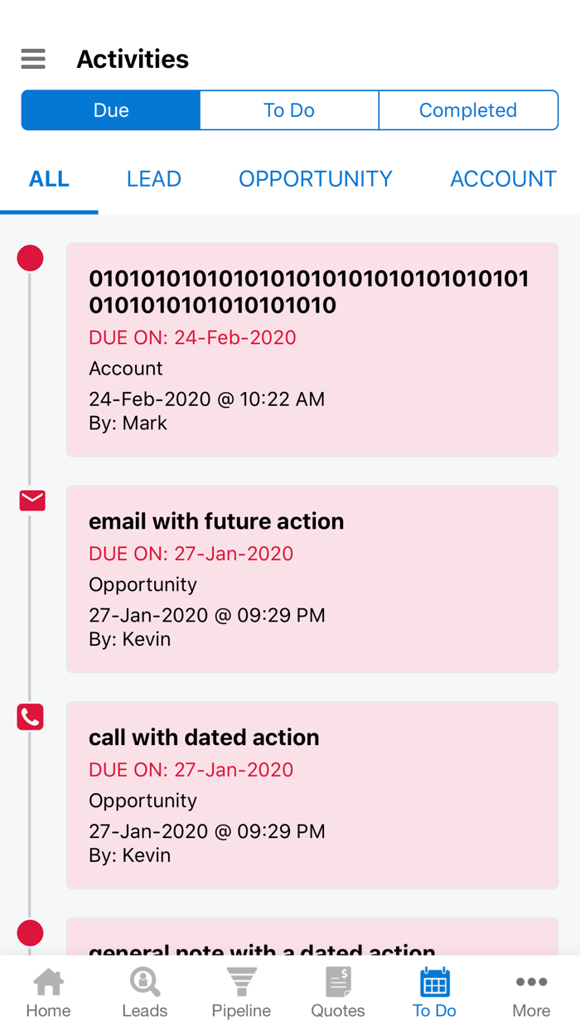Open the Home screen from bottom navigation

click(48, 991)
